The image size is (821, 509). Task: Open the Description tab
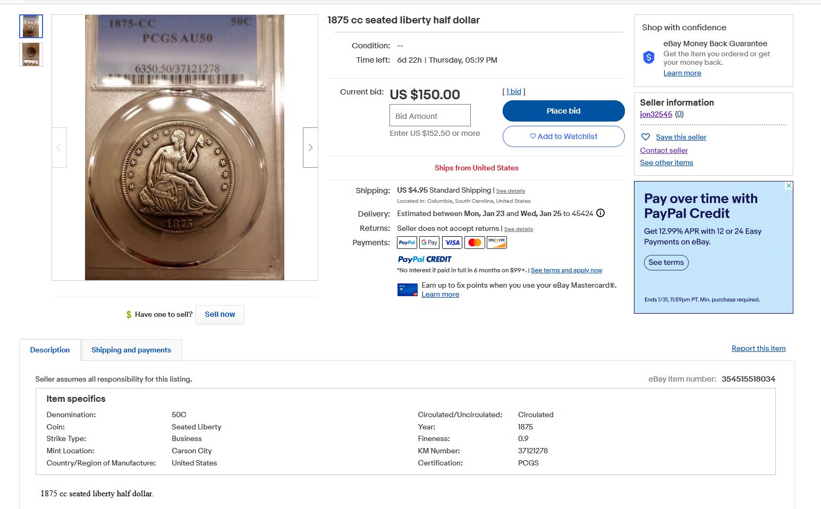click(50, 350)
